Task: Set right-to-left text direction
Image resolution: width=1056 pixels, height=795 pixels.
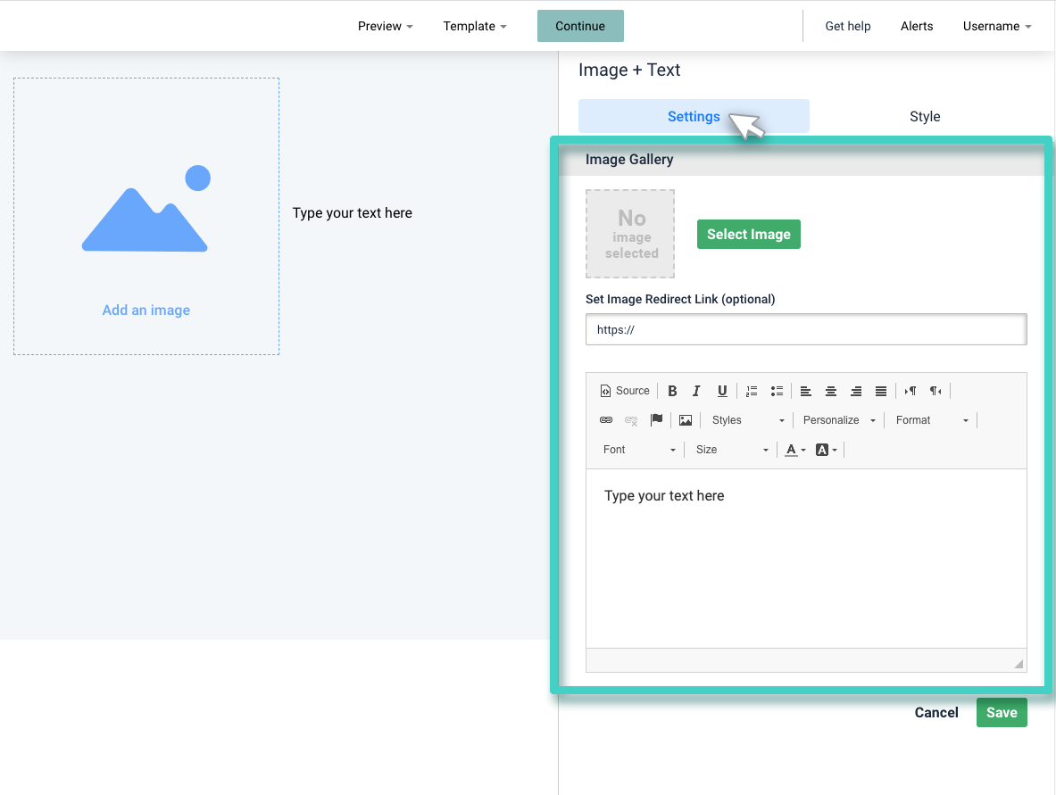Action: pos(935,391)
